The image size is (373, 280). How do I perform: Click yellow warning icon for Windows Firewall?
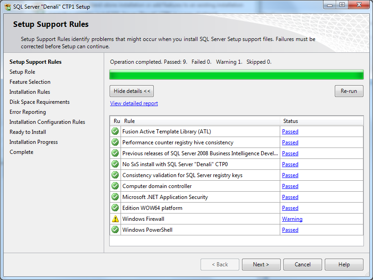(x=115, y=219)
